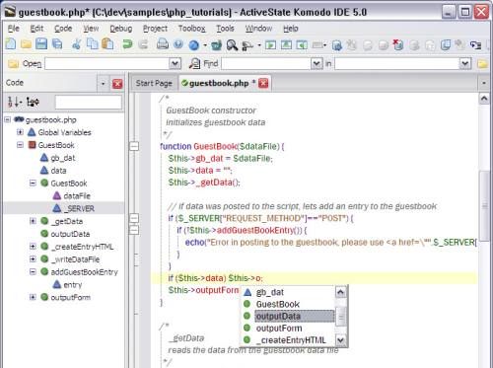The image size is (493, 368).
Task: Open the dropdown of the Open combo box
Action: point(175,63)
